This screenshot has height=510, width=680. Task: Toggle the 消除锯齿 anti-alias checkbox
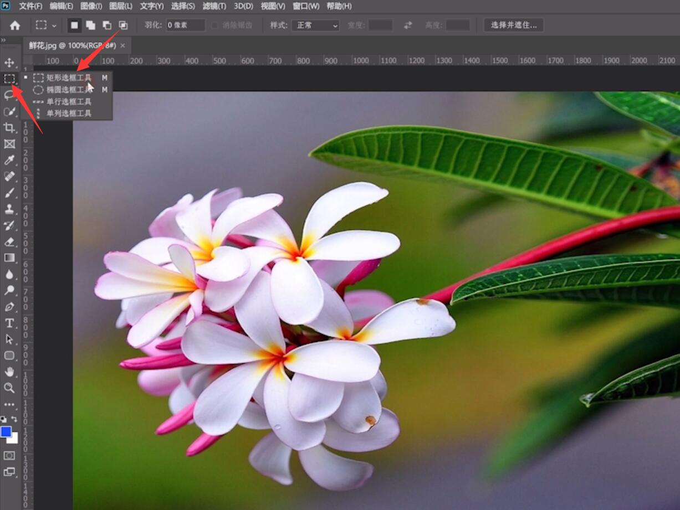point(215,25)
